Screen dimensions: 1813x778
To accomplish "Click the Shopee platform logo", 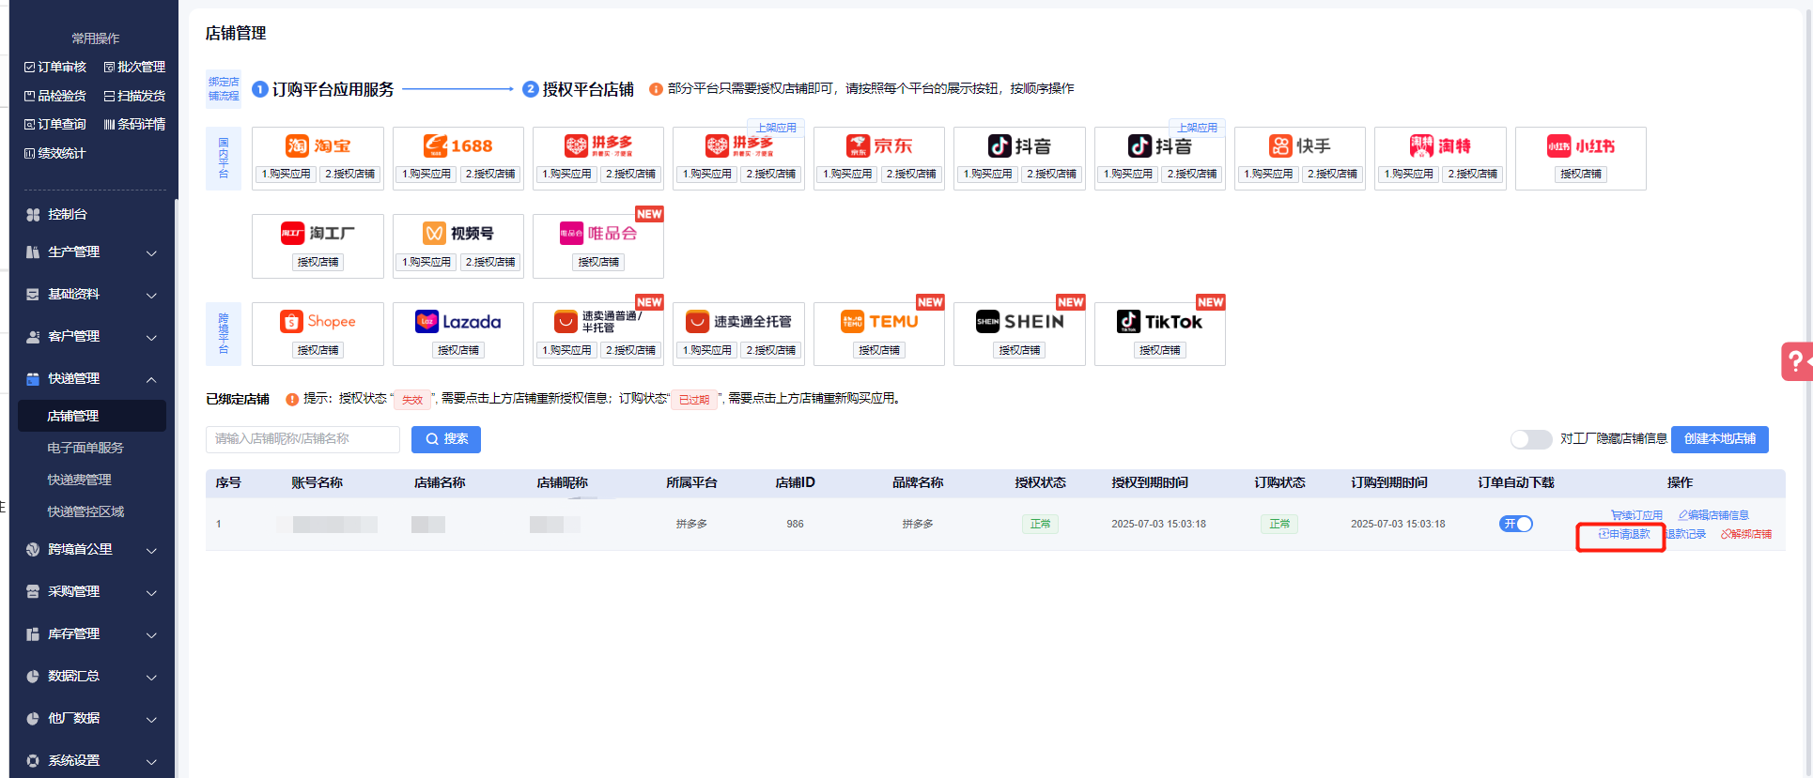I will coord(318,321).
